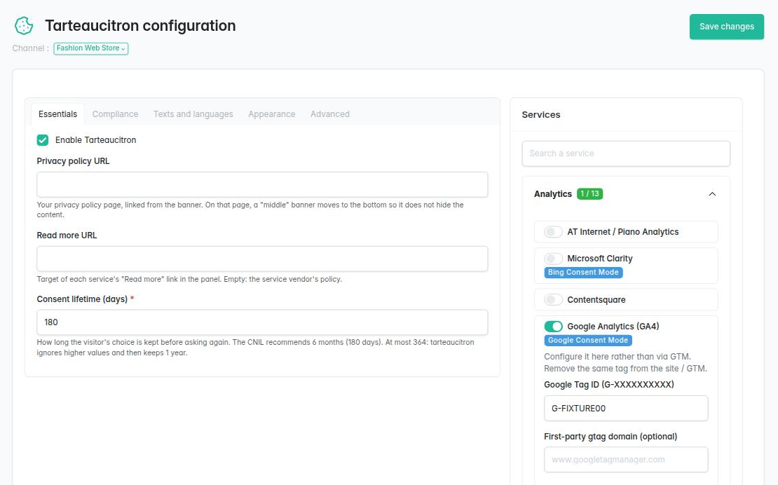Disable Google Analytics (GA4) toggle
Screen dimensions: 778x485
click(x=553, y=327)
